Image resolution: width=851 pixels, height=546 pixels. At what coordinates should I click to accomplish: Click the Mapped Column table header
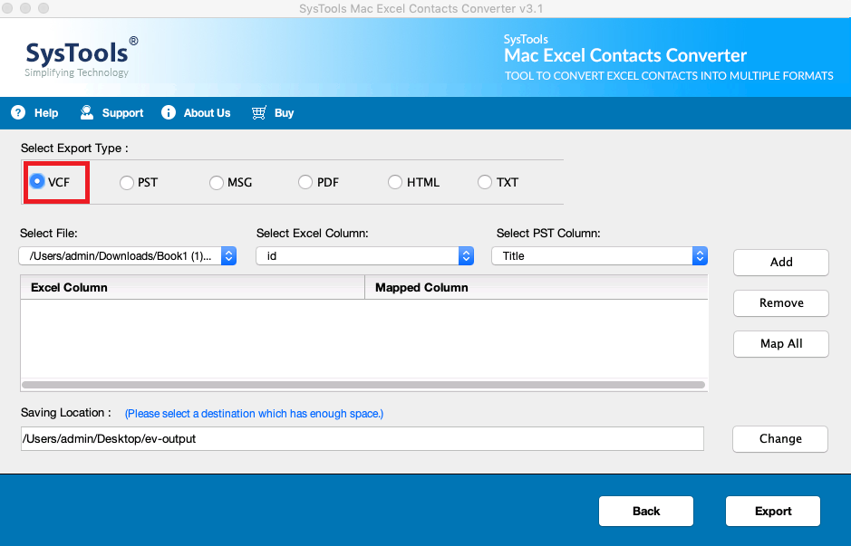(537, 287)
